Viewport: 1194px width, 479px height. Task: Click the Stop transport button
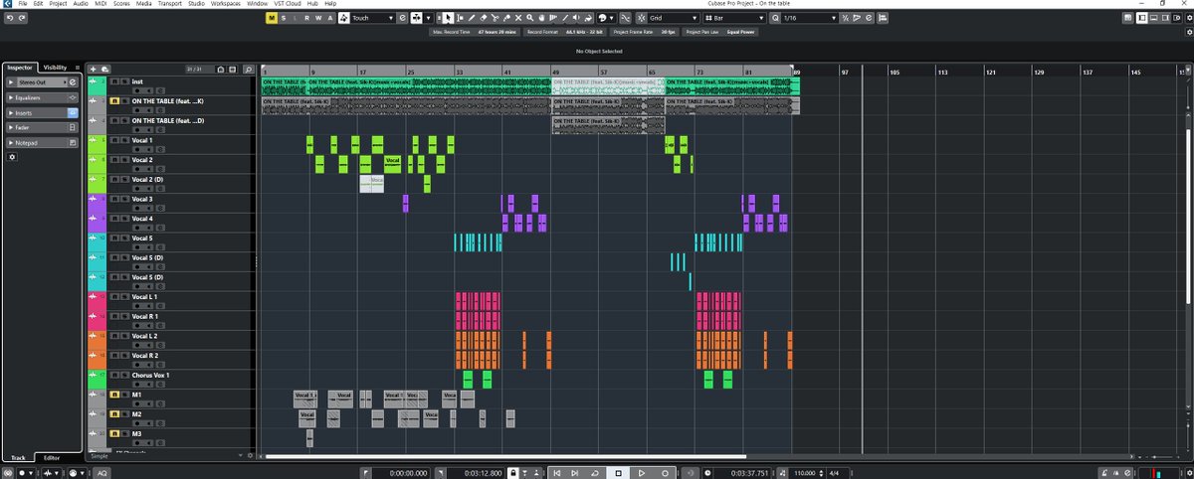point(619,472)
